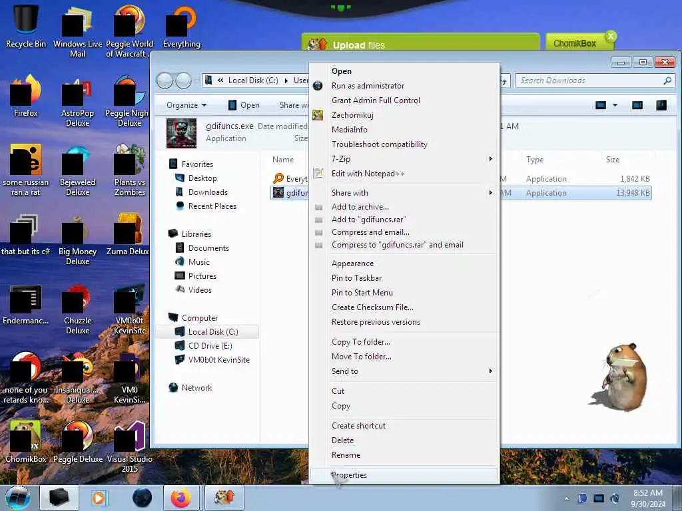Click the Search Downloads input field
Screen dimensions: 682x511
[x=589, y=81]
